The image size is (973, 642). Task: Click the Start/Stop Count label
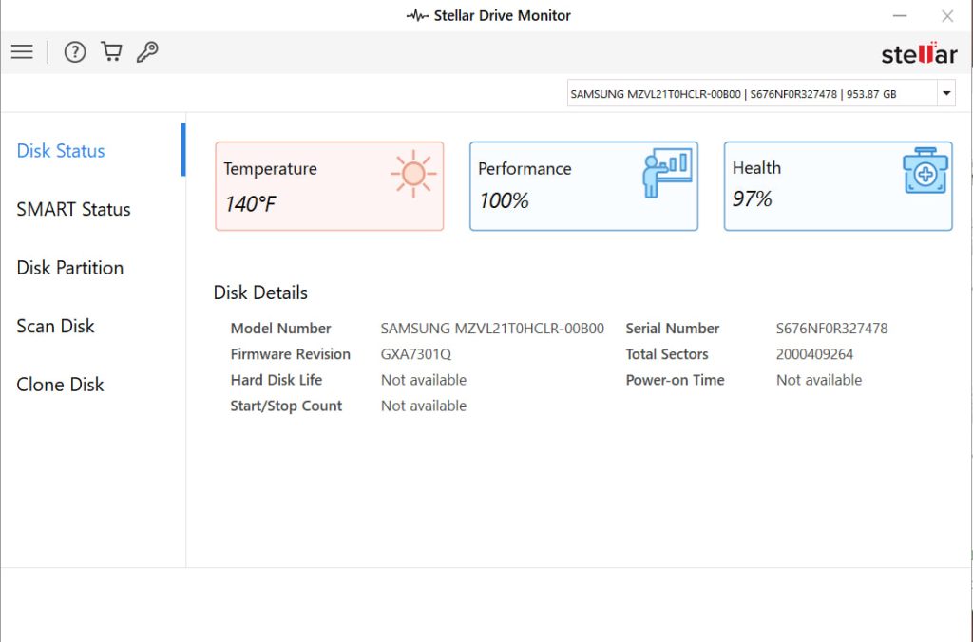click(286, 406)
